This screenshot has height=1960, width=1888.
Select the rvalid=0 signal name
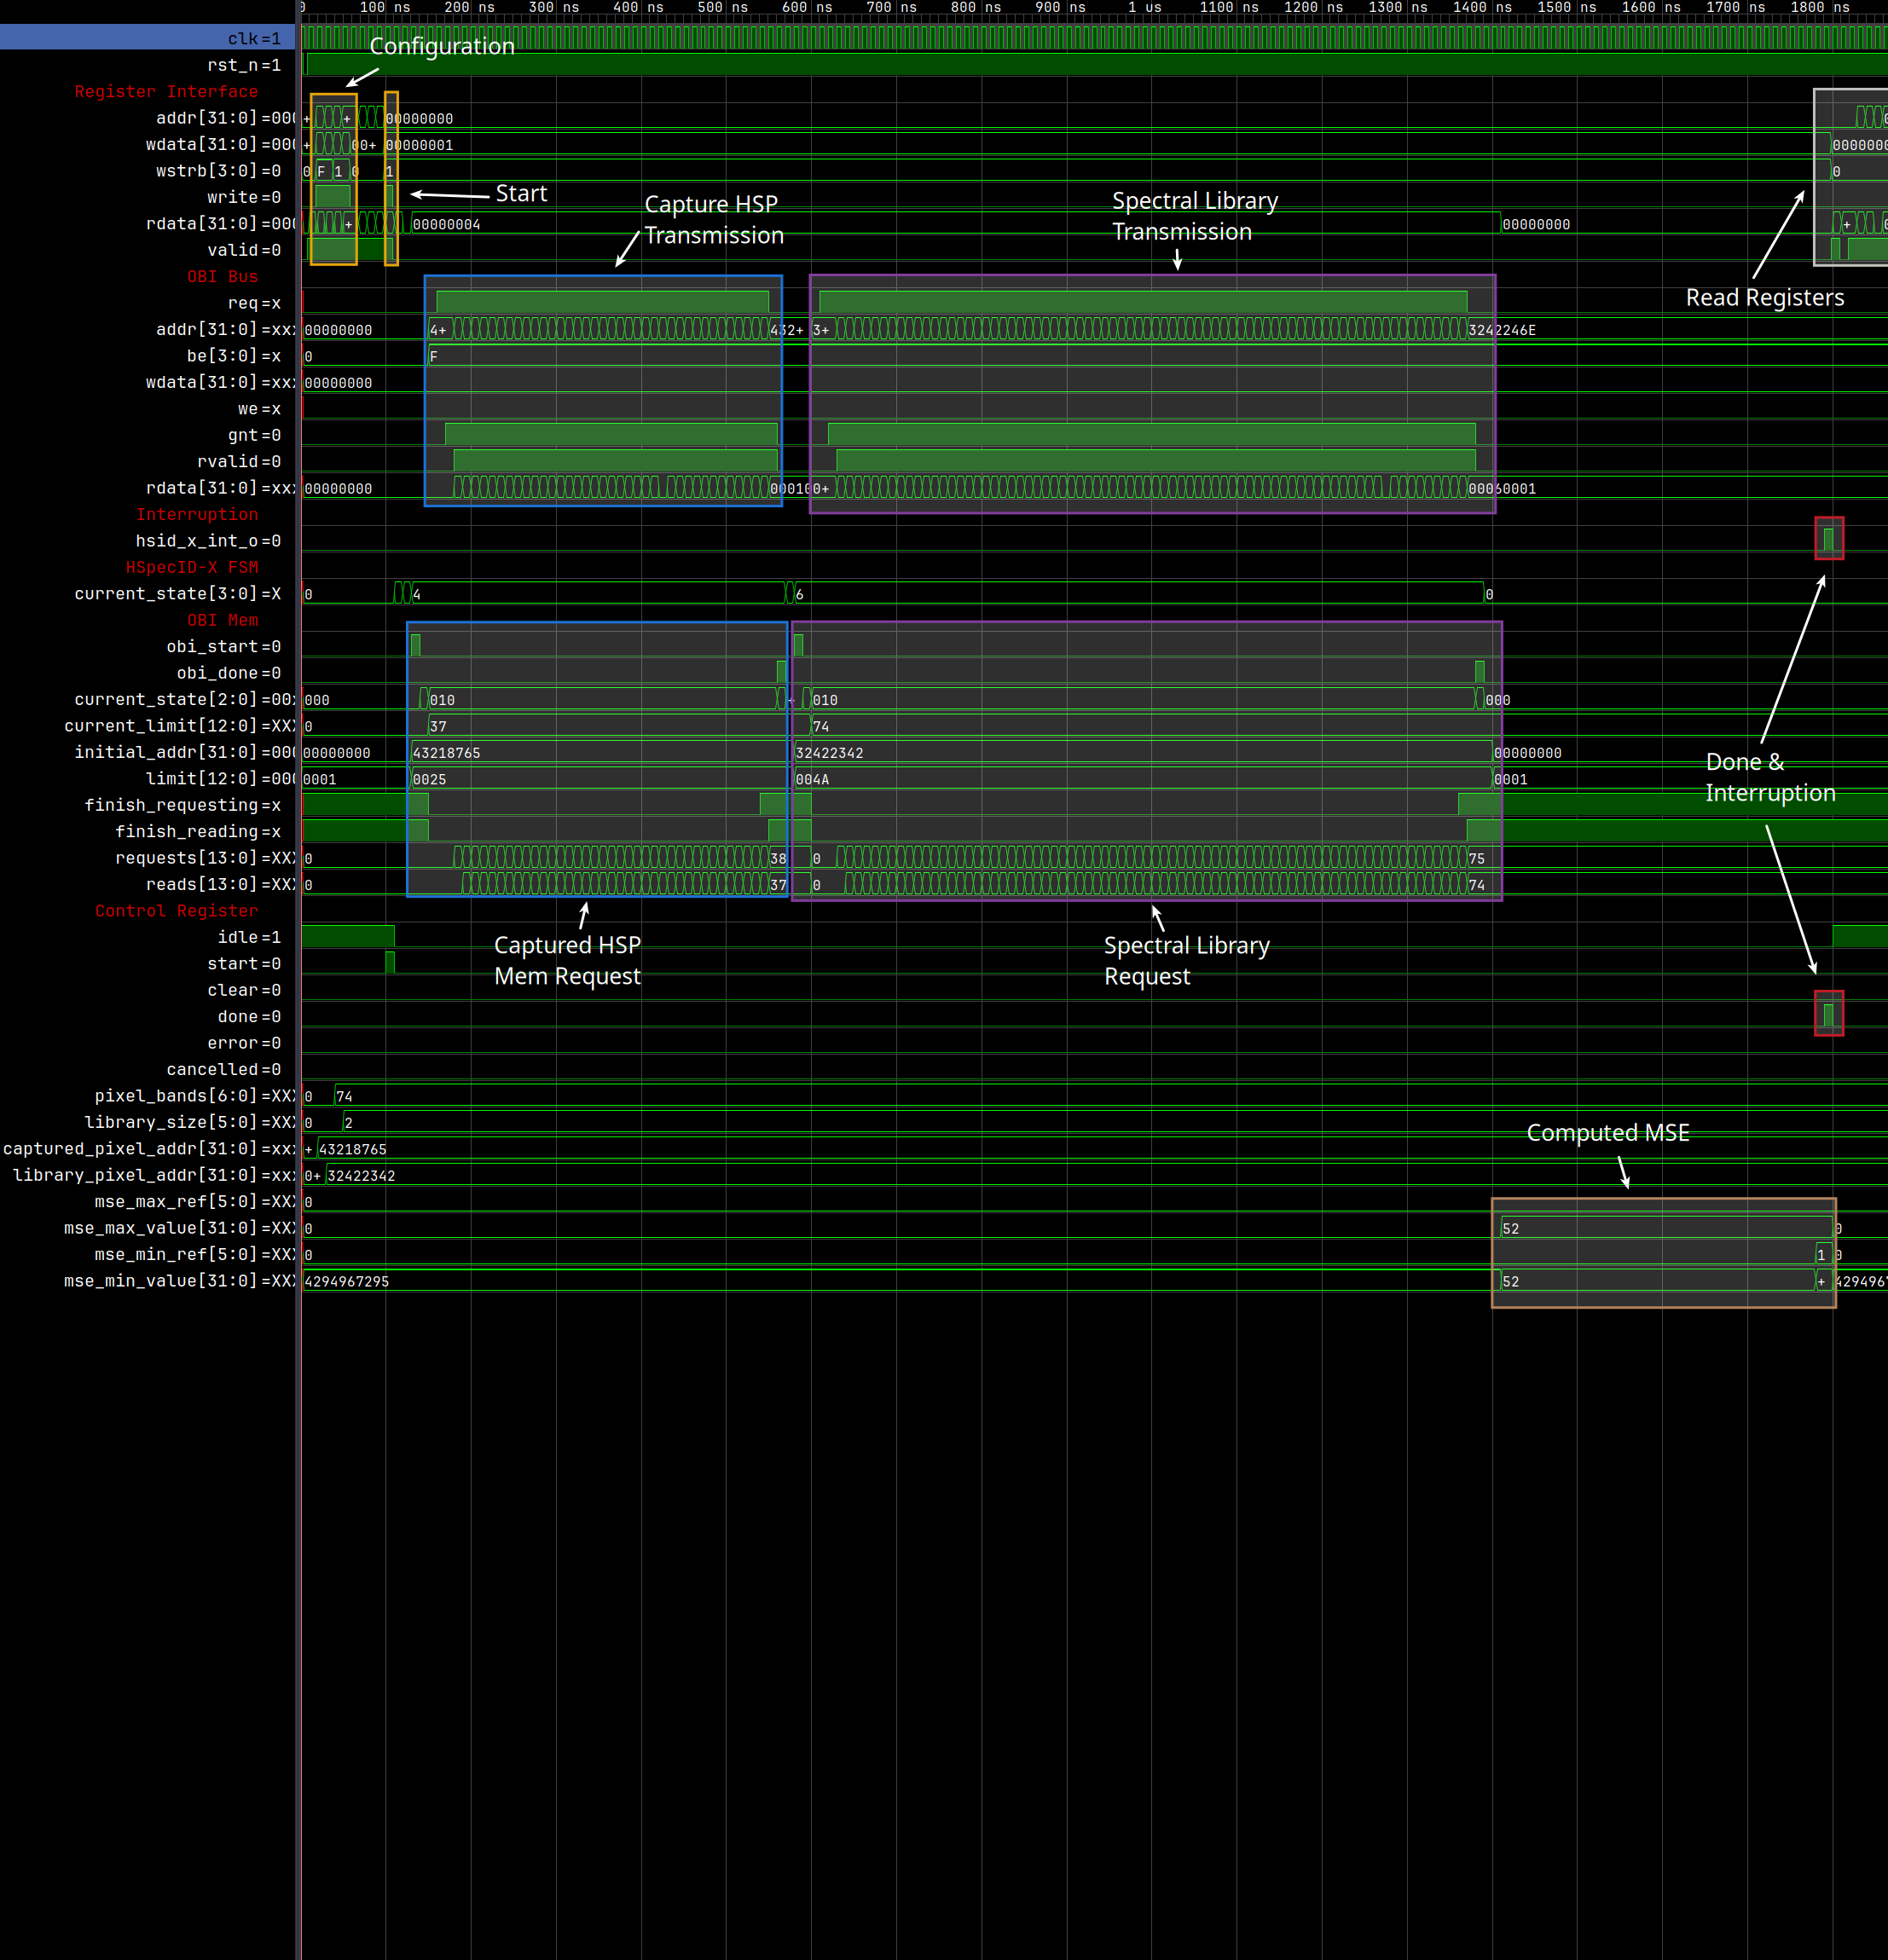click(x=239, y=461)
